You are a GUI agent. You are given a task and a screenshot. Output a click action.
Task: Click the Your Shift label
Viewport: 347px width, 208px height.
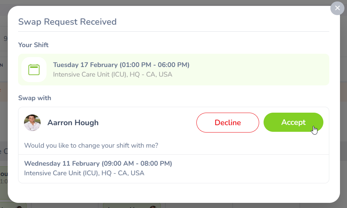click(33, 45)
